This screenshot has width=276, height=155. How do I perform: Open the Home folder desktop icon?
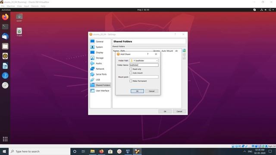(19, 18)
